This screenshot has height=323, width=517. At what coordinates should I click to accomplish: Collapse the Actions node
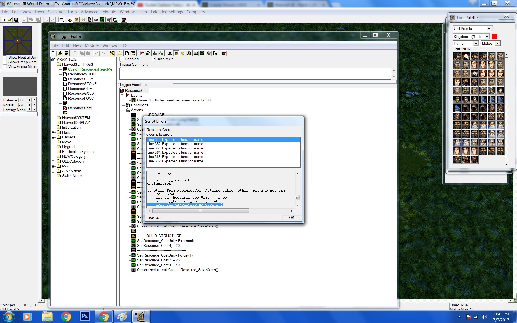tap(122, 110)
